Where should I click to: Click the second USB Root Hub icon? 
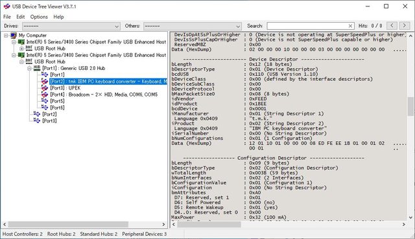coord(29,62)
